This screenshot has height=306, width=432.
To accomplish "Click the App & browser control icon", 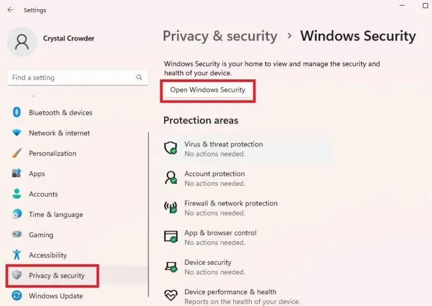I will (171, 237).
